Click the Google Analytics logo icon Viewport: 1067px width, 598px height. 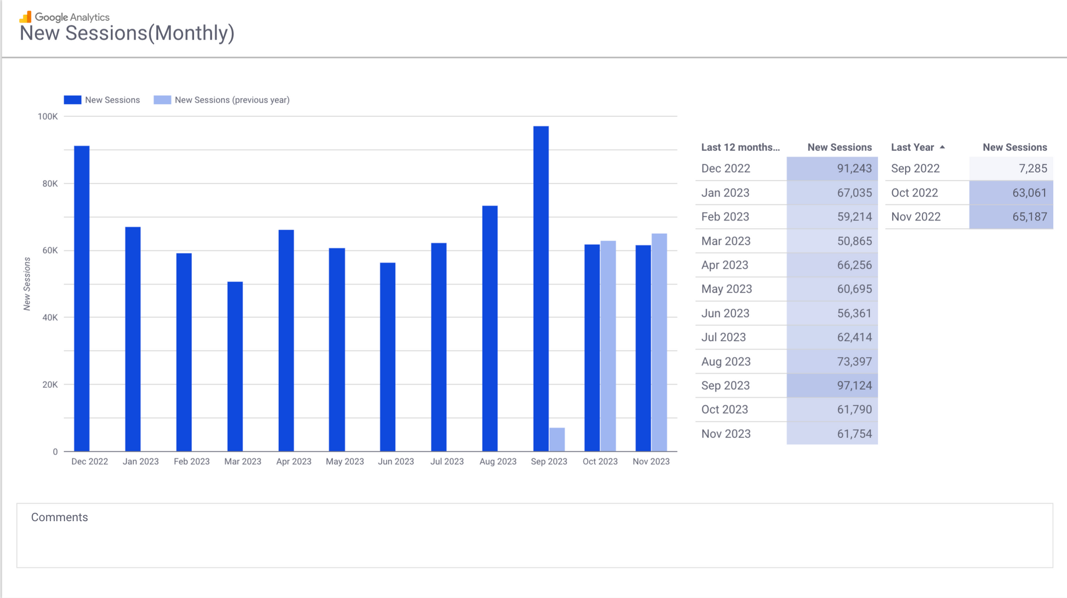(x=25, y=17)
